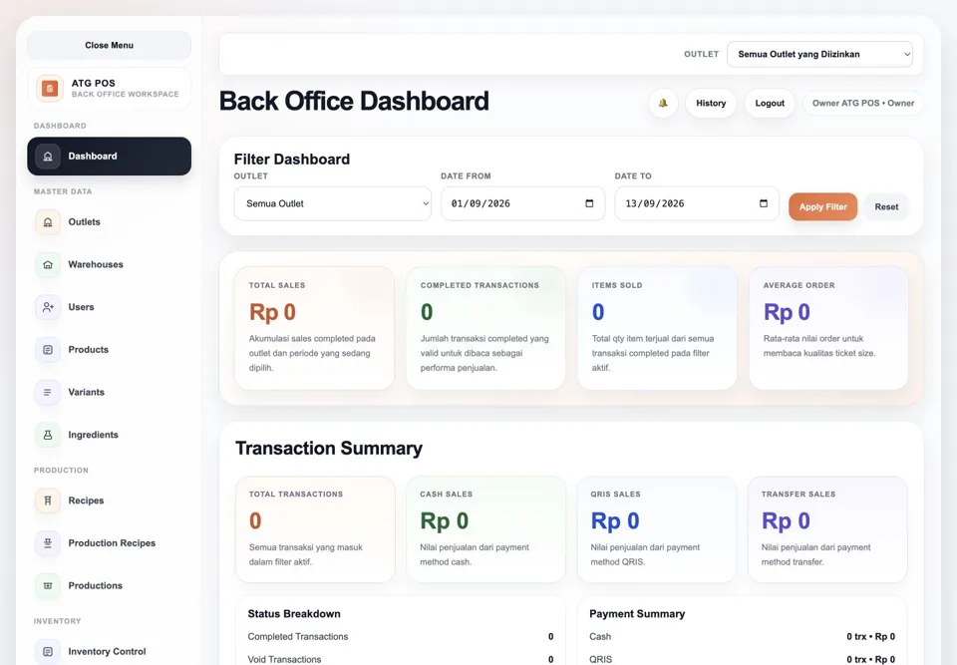Click the Close Menu button
The width and height of the screenshot is (957, 665).
[x=110, y=45]
